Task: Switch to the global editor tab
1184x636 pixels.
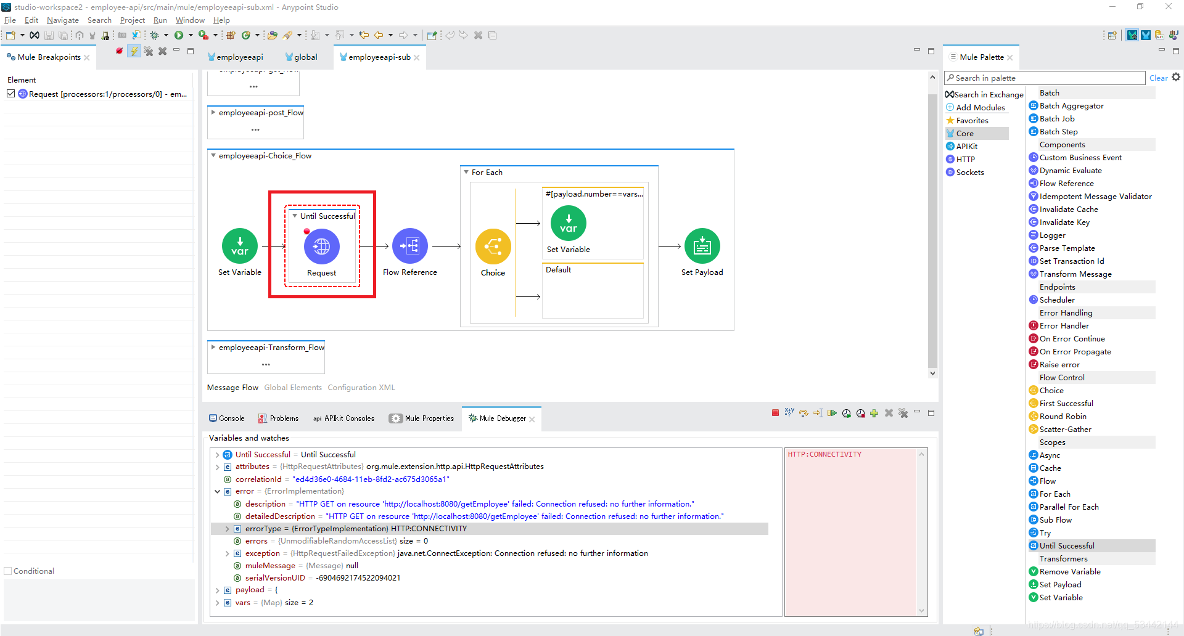Action: click(302, 57)
